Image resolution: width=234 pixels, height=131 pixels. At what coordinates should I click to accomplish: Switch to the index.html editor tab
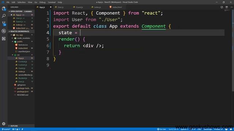(x=117, y=7)
